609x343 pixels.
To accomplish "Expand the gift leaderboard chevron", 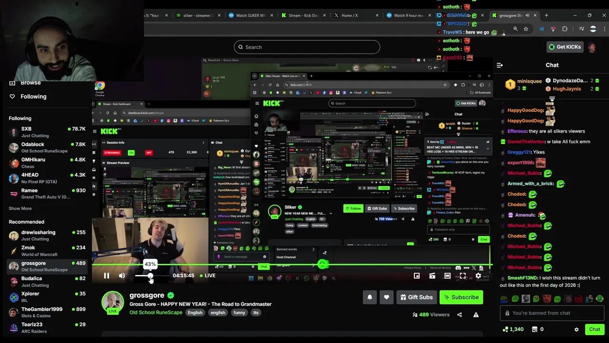I will click(x=552, y=99).
